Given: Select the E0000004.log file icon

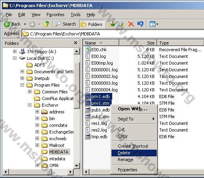Looking at the screenshot, I should (x=88, y=90).
